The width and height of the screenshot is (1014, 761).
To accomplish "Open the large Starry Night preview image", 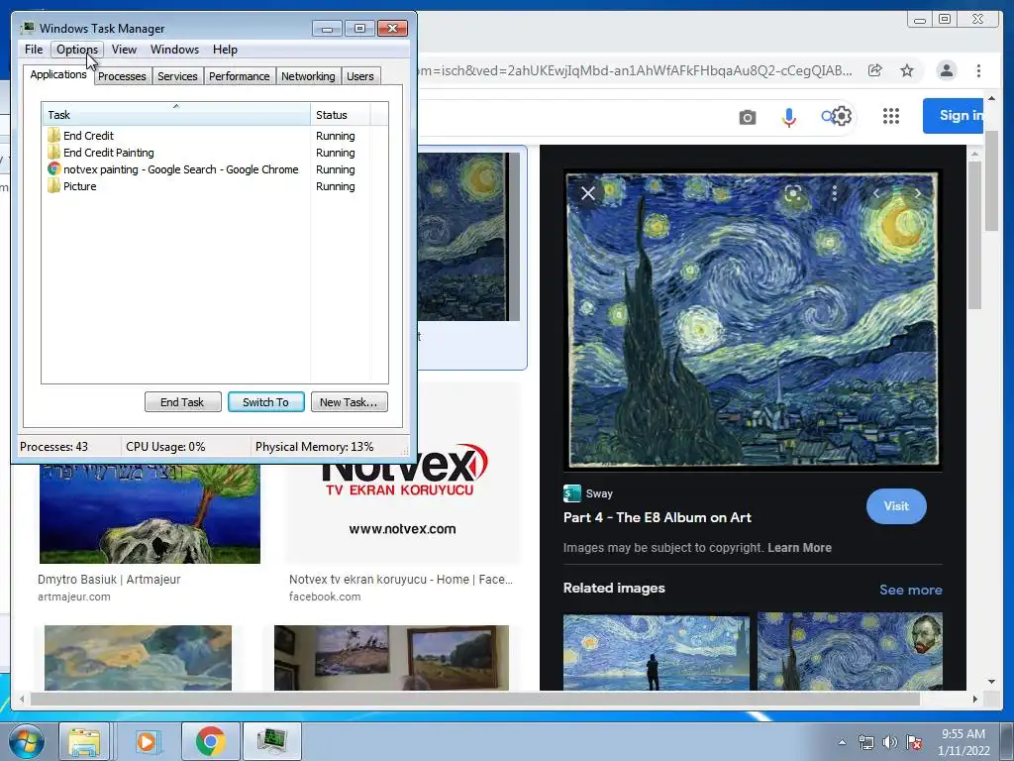I will click(x=752, y=320).
